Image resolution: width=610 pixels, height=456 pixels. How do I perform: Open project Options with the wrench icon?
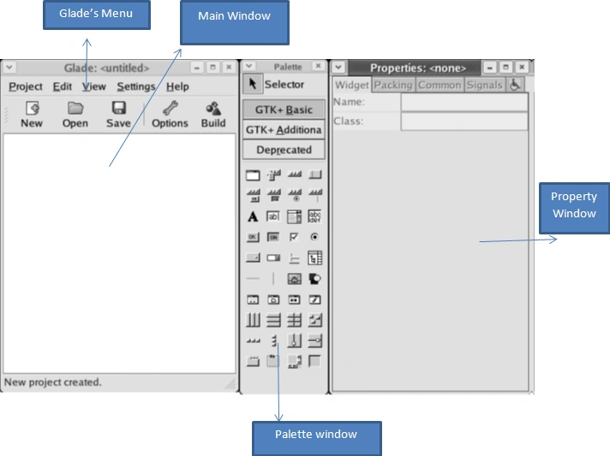click(170, 109)
